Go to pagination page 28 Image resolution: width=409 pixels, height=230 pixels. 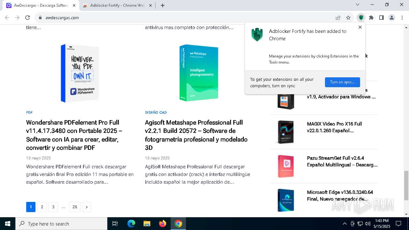click(x=75, y=207)
